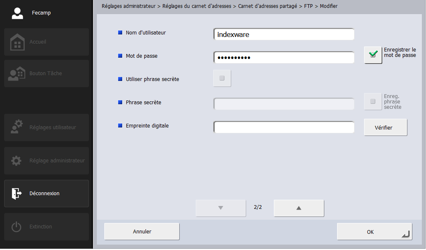Click the Déconnexion door icon
Image resolution: width=426 pixels, height=250 pixels.
click(16, 194)
